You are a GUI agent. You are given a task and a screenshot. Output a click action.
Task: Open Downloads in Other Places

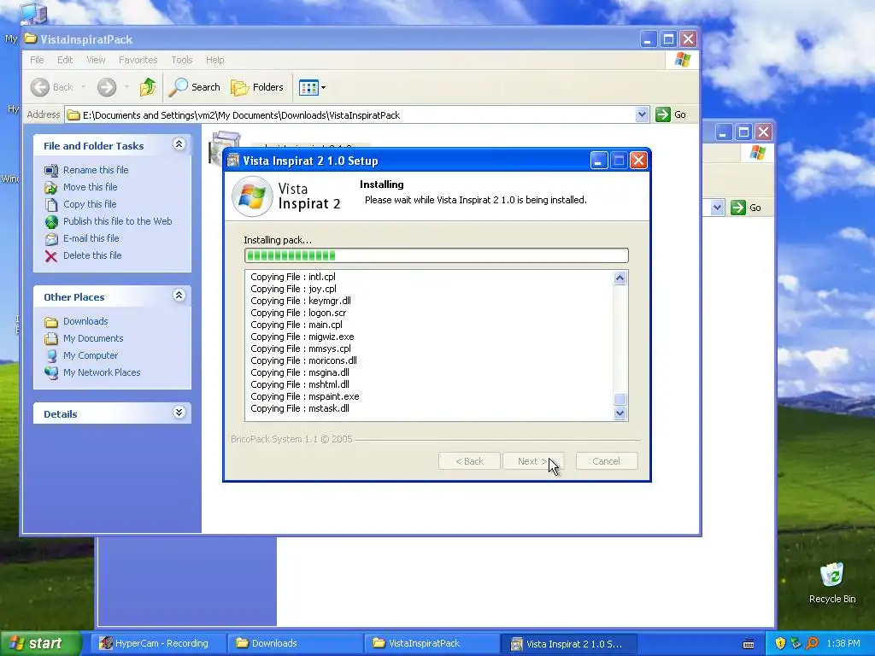coord(85,321)
